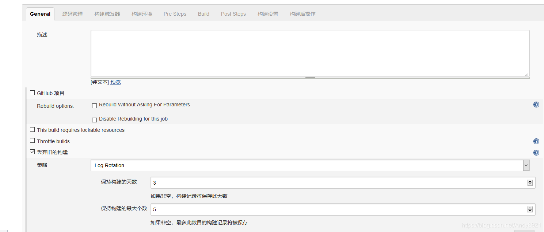
Task: Click the Rebuild options: label
Action: (55, 106)
